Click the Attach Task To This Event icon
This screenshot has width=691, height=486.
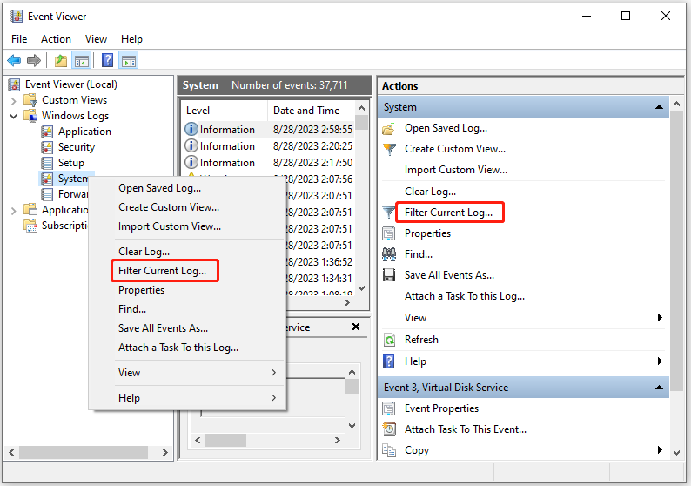click(389, 429)
